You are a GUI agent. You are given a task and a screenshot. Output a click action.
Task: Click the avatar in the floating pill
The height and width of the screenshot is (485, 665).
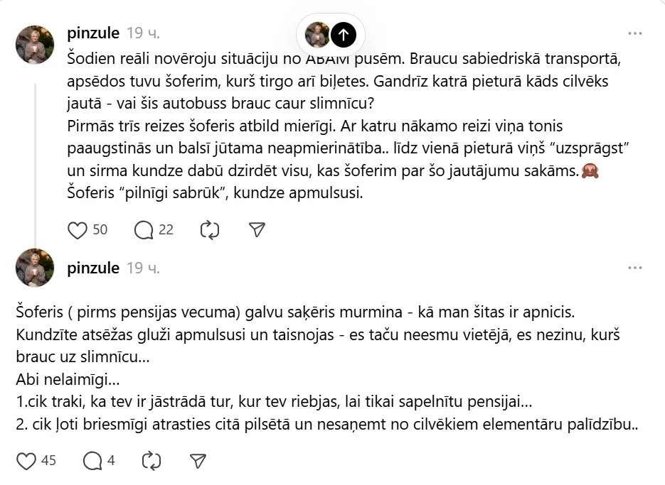317,34
